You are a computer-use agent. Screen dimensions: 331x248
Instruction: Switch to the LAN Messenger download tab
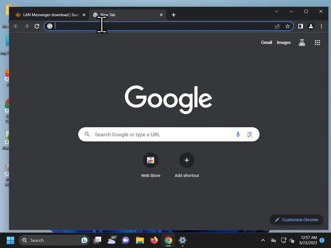(x=51, y=15)
